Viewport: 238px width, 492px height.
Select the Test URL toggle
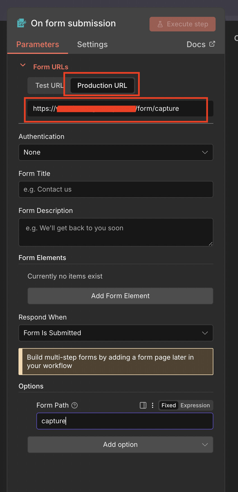point(49,86)
